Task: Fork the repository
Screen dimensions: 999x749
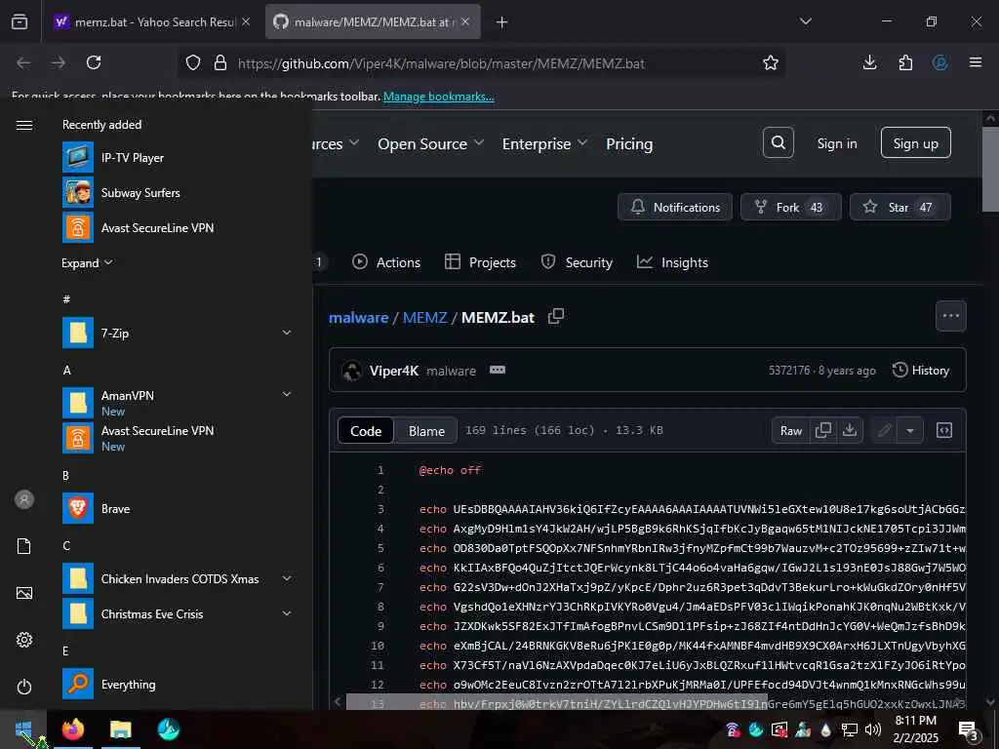Action: [790, 207]
